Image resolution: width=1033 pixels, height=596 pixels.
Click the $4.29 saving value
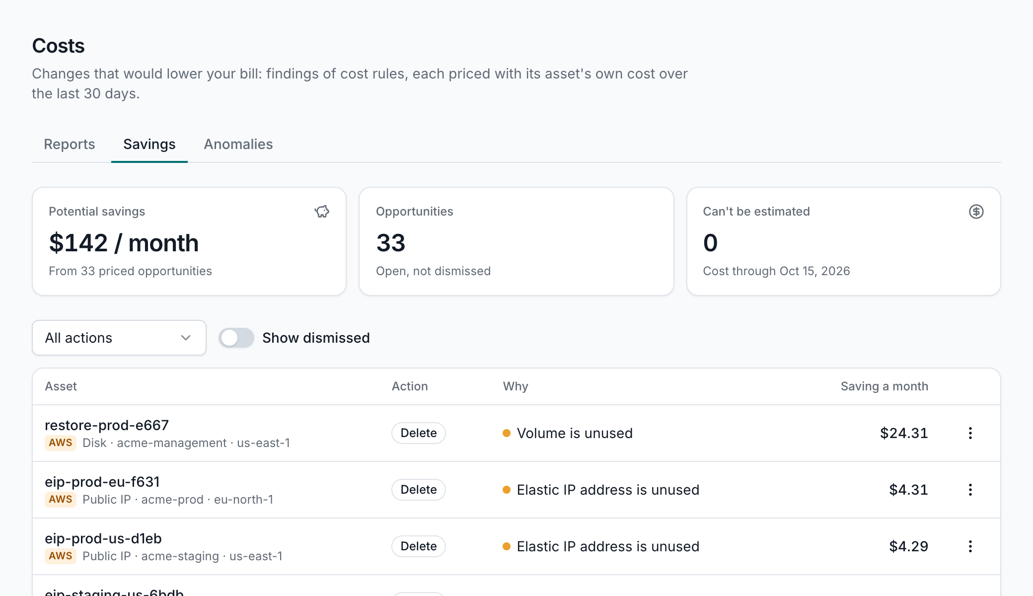[908, 546]
